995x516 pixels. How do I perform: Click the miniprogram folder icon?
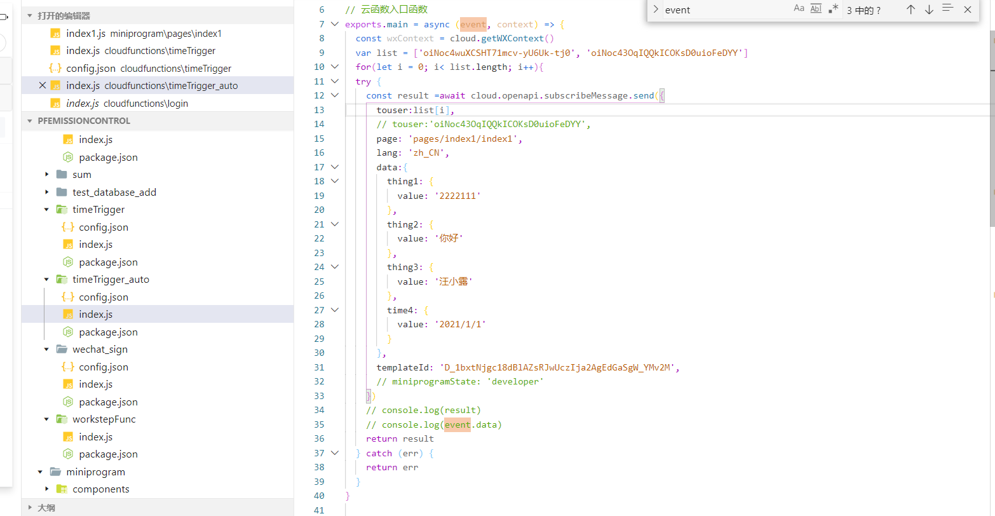55,472
